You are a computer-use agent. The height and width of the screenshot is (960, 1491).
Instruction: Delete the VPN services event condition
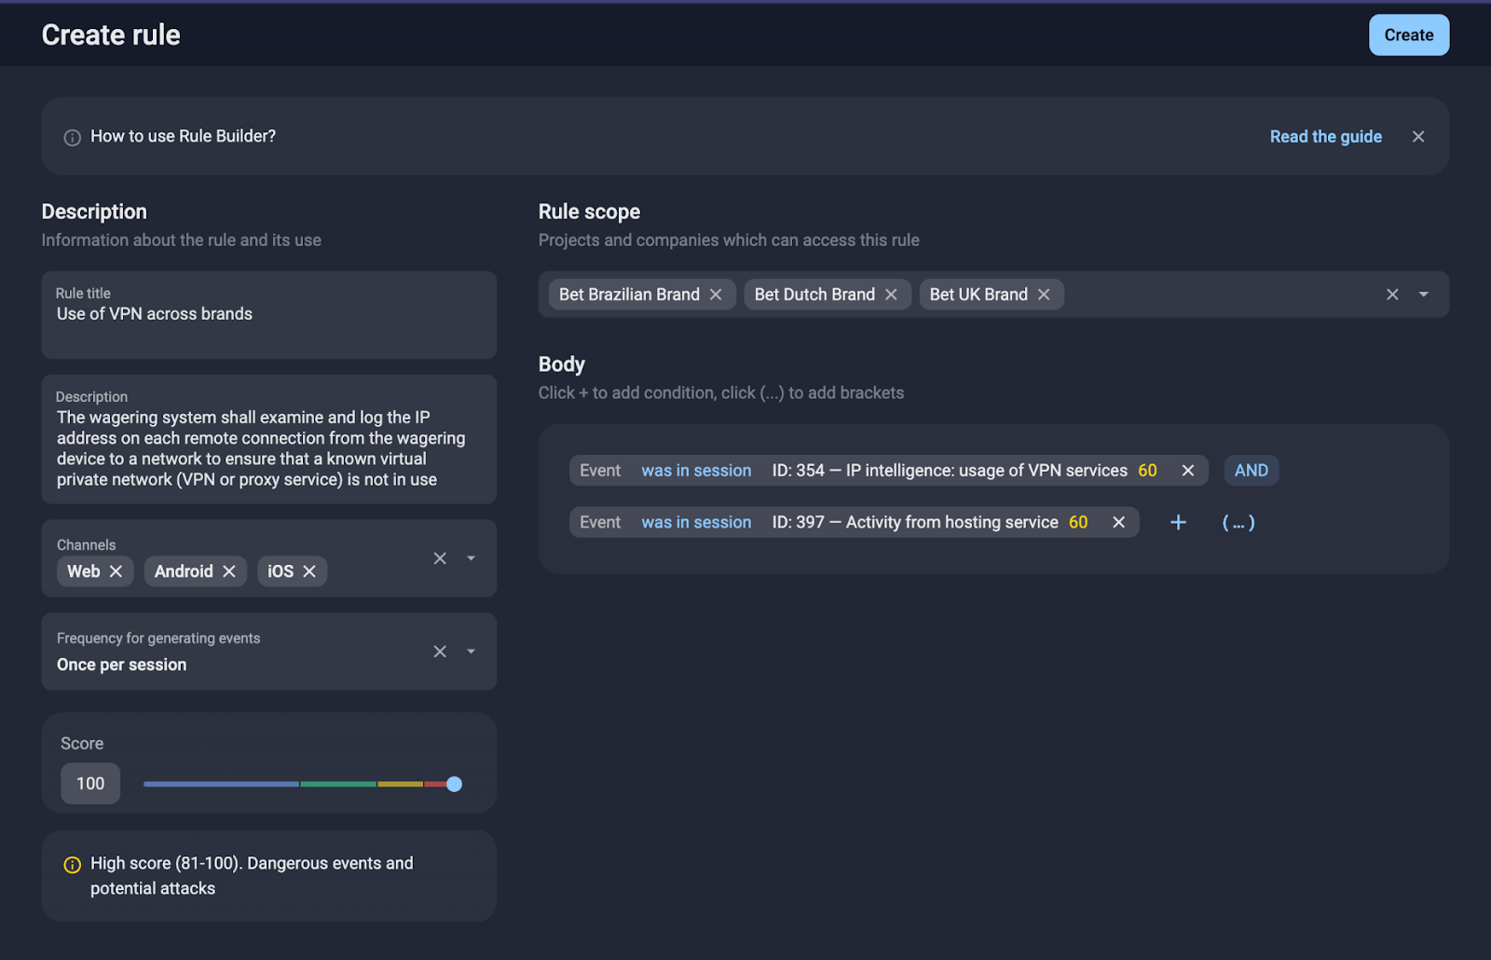[1187, 470]
